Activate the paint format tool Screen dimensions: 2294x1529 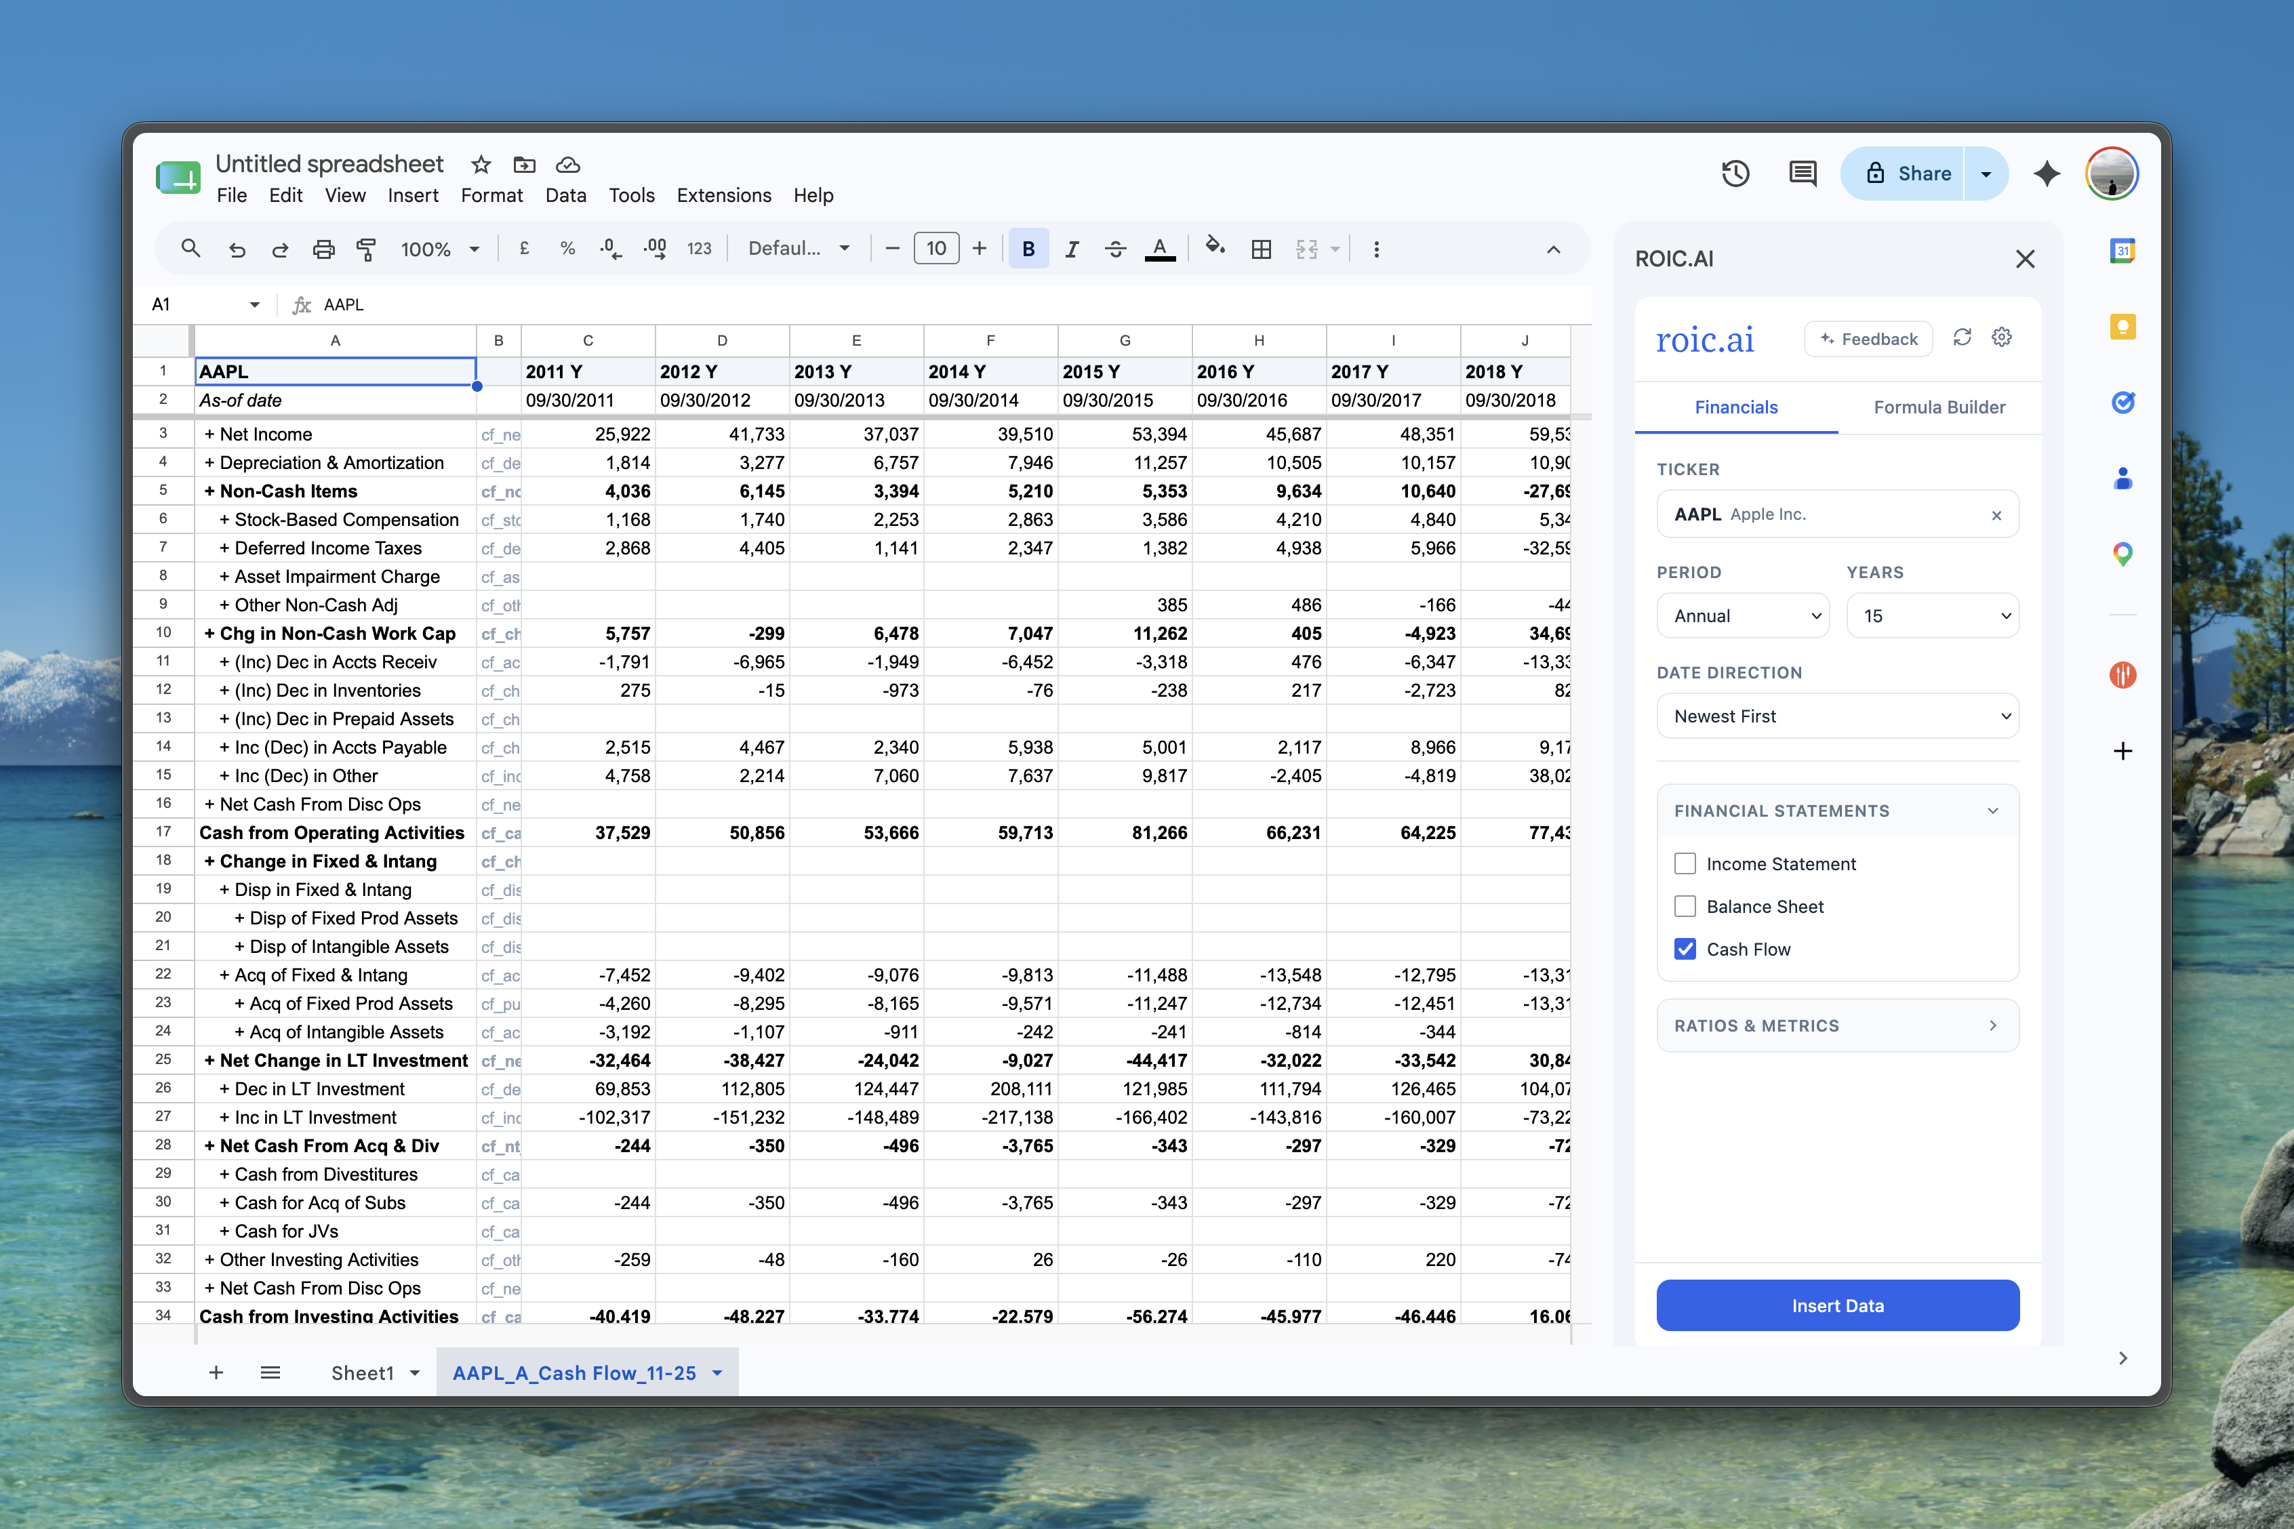coord(366,249)
